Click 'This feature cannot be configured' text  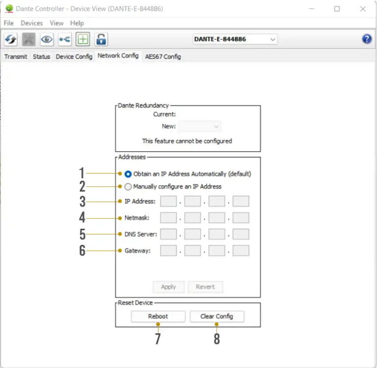click(187, 141)
